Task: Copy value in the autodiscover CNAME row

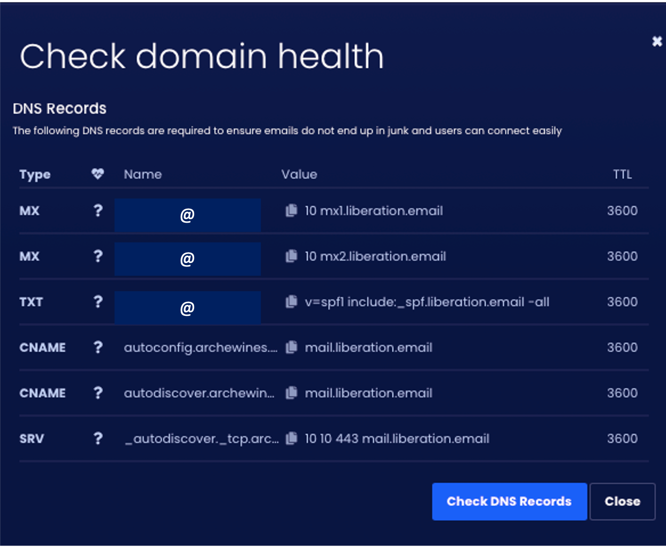Action: tap(291, 393)
